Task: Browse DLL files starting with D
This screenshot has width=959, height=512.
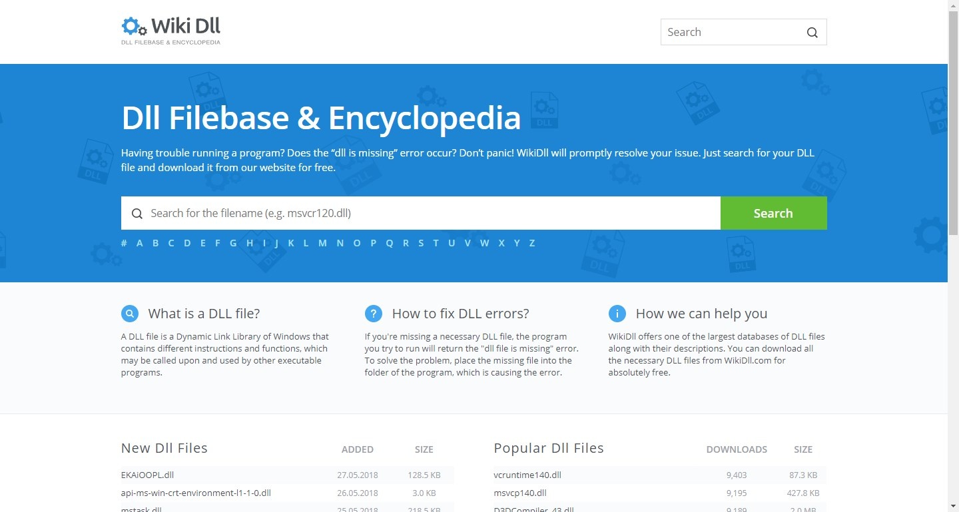Action: tap(187, 243)
